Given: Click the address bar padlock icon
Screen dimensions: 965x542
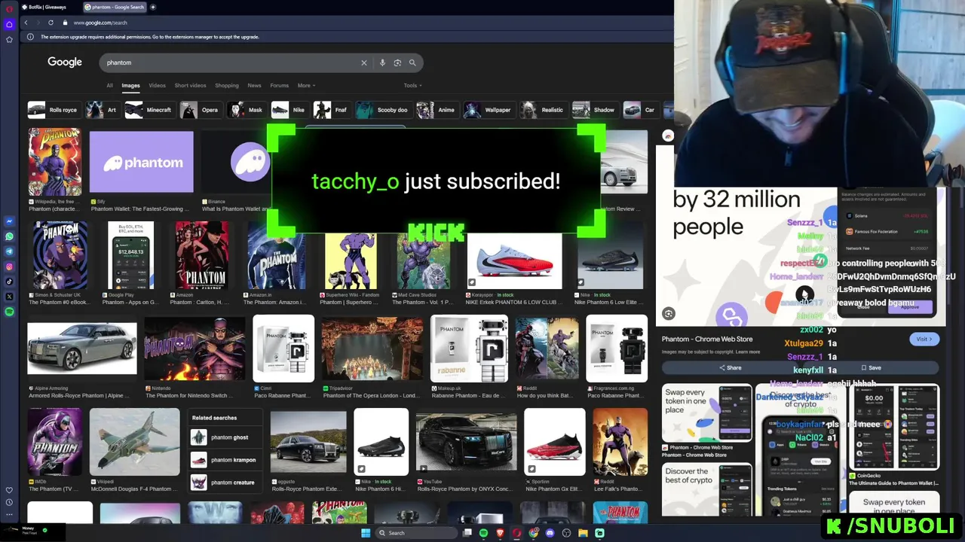Looking at the screenshot, I should tap(65, 23).
